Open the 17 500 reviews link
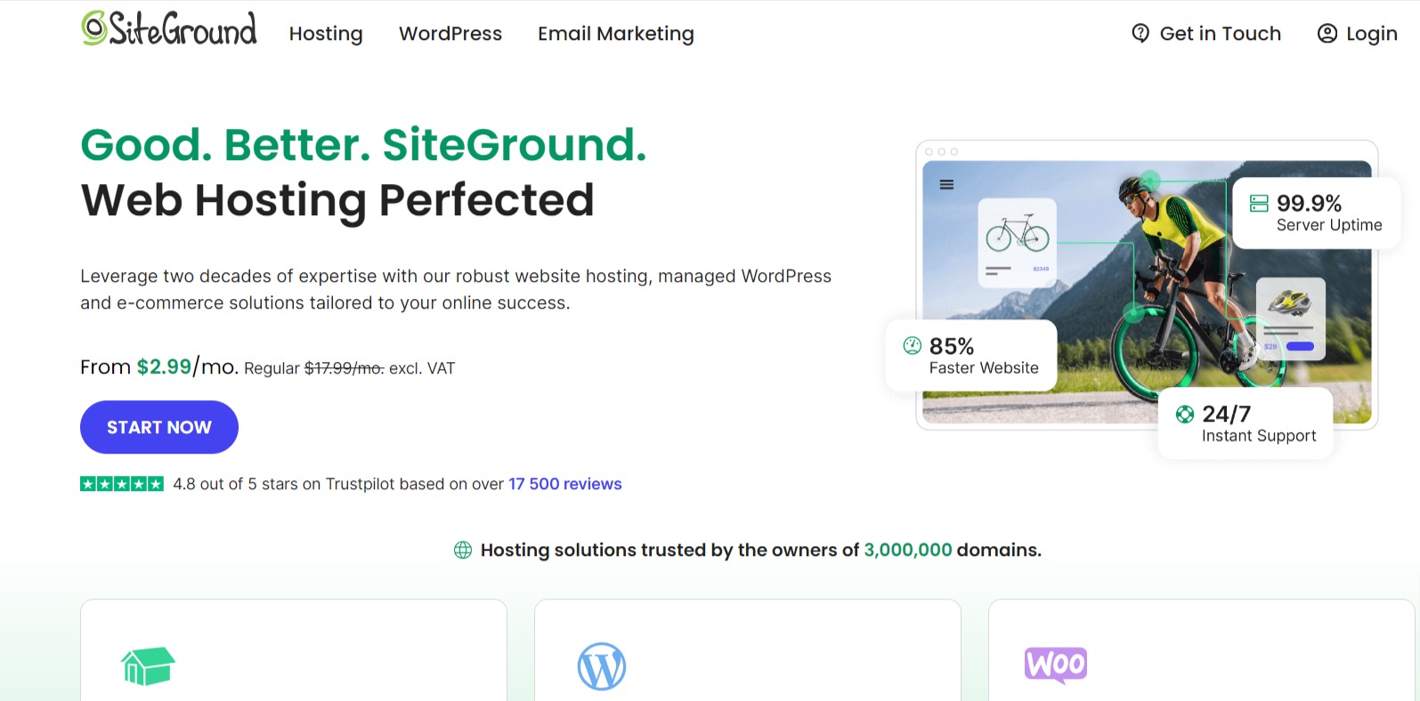The width and height of the screenshot is (1420, 701). [565, 484]
